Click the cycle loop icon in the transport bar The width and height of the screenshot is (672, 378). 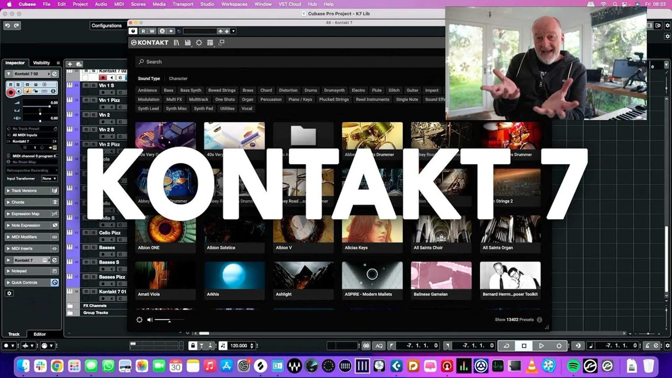(x=506, y=345)
